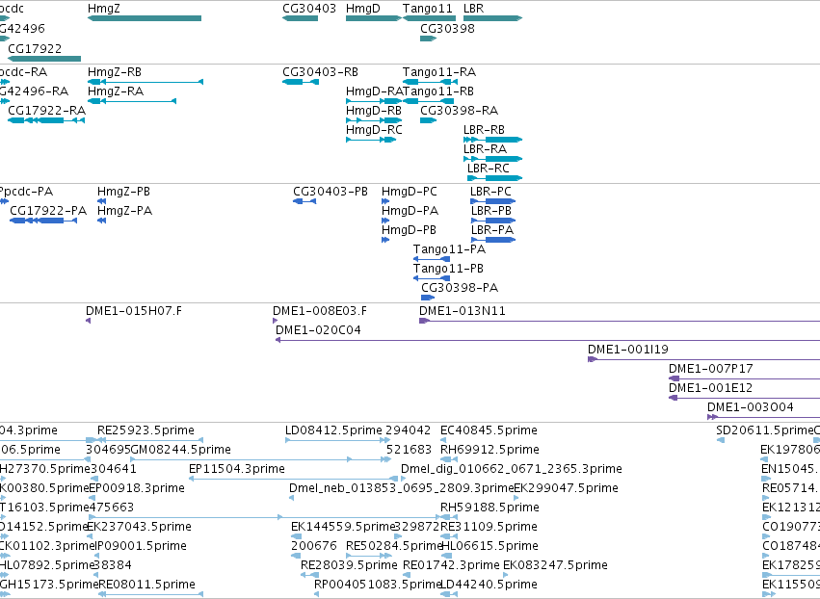820x599 pixels.
Task: Select the HmgD-RB transcript label
Action: click(x=374, y=111)
